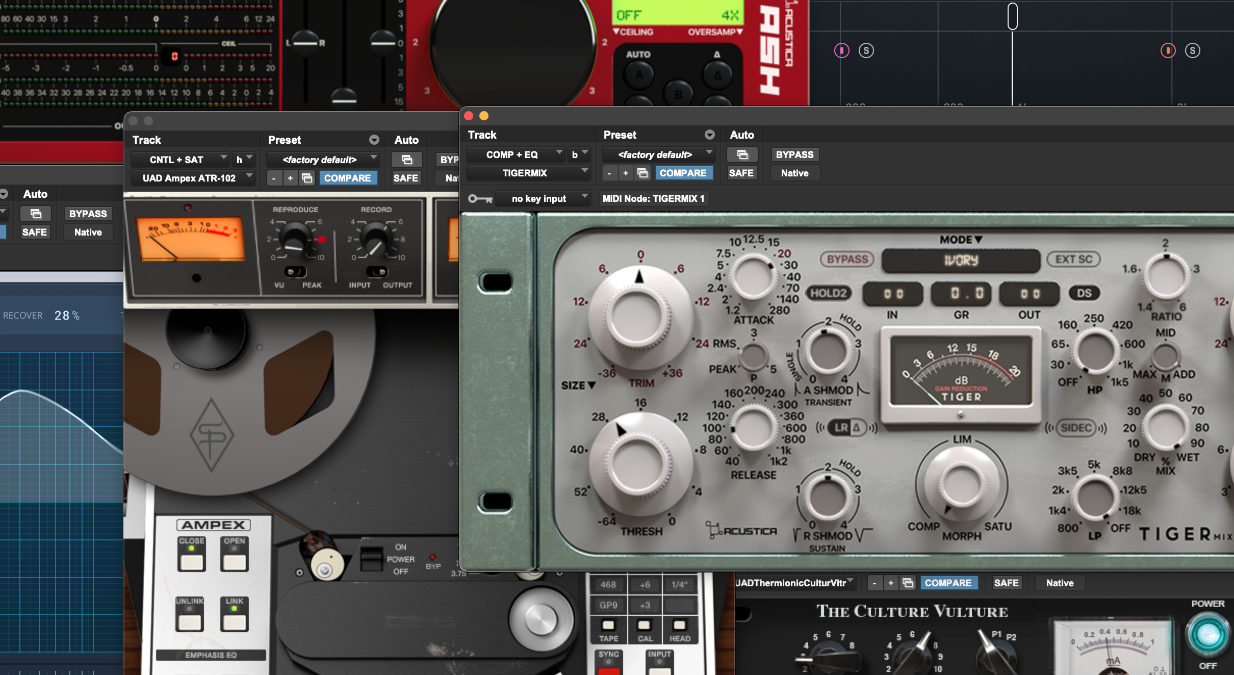The image size is (1234, 675).
Task: Click the next preset plus icon in TIGERMIX
Action: (x=626, y=173)
